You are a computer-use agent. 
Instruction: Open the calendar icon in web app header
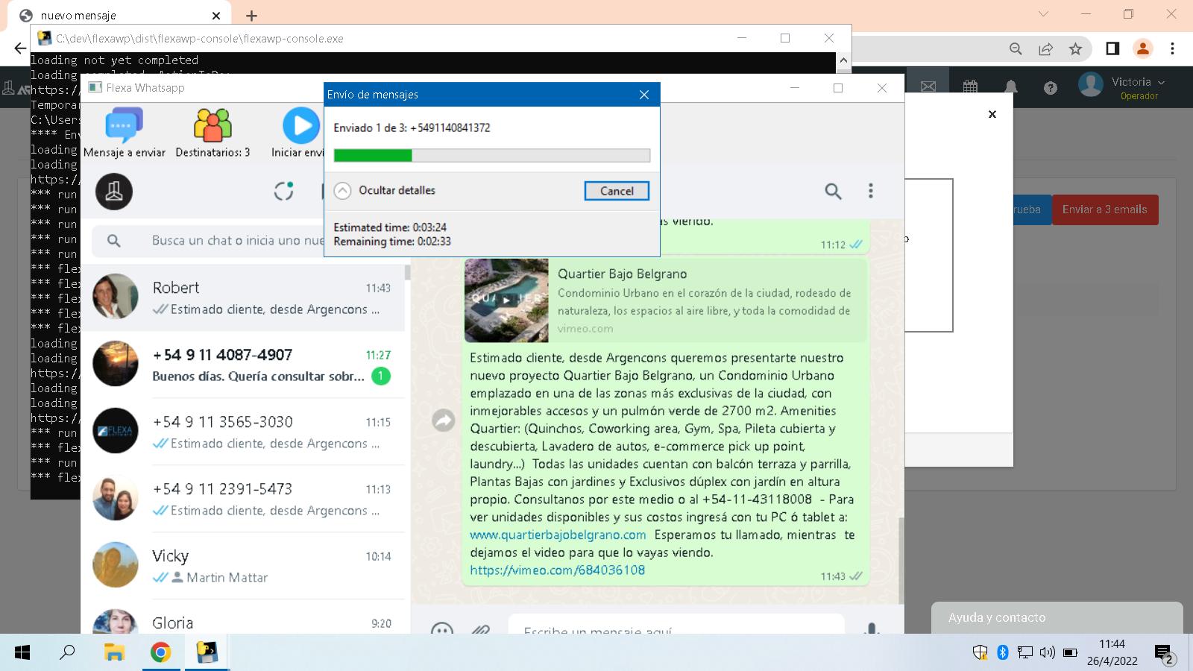(970, 86)
